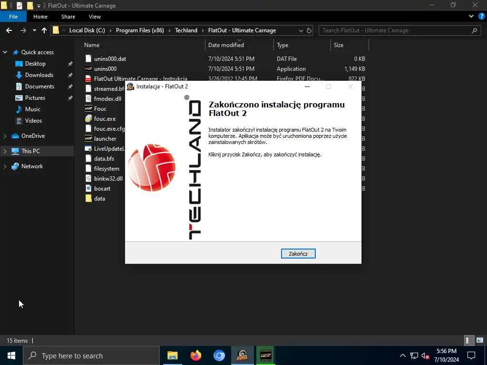Sort by Date modified column header
Screen dimensions: 487x365
coord(226,45)
